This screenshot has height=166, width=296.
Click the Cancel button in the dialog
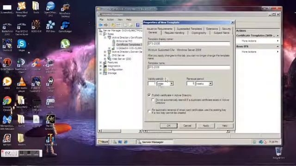pos(187,125)
